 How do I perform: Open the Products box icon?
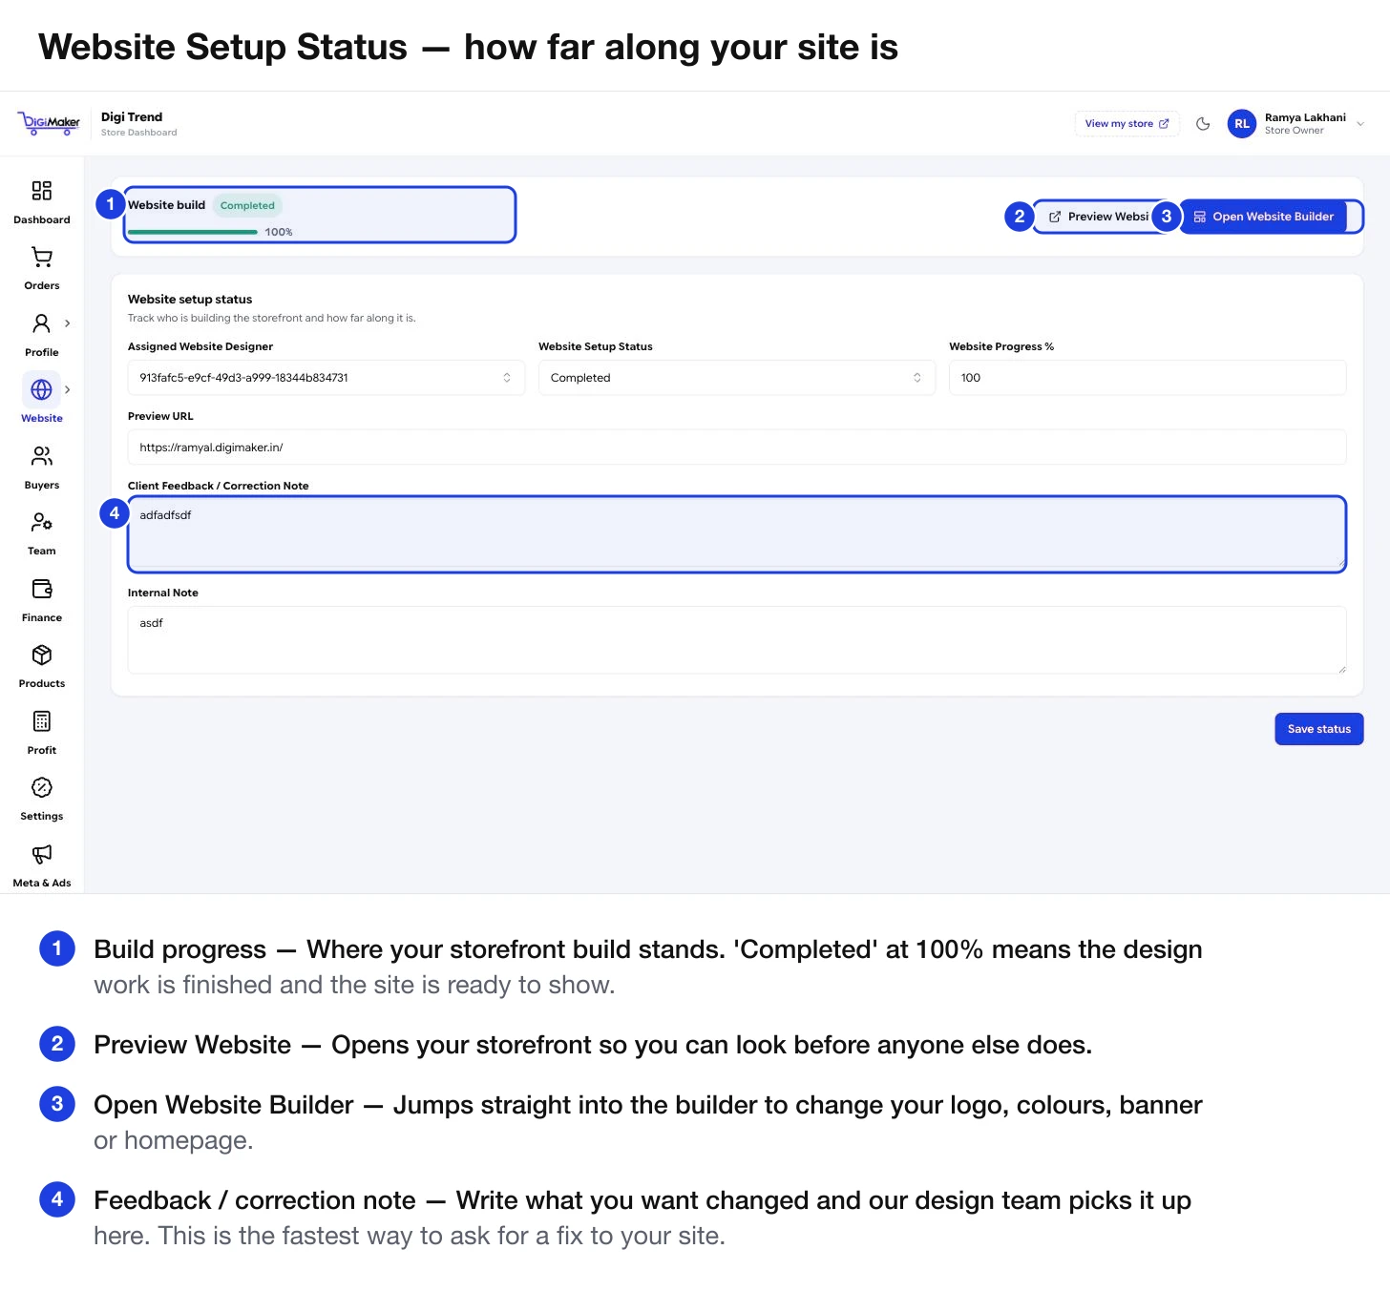[x=41, y=655]
